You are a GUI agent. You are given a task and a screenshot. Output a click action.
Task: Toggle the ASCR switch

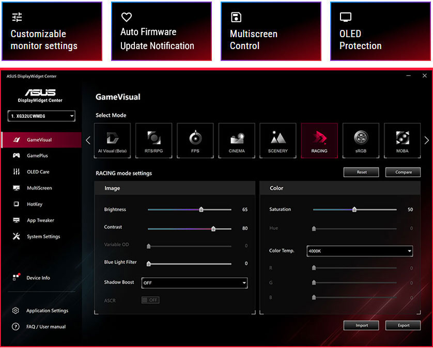coord(150,300)
